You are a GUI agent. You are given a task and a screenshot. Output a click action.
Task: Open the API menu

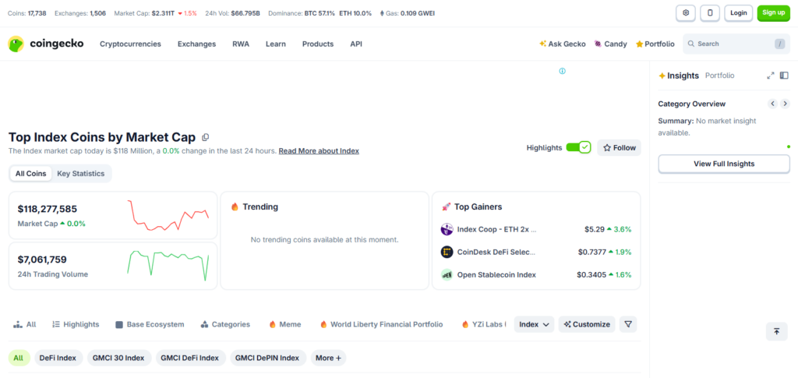(x=356, y=44)
